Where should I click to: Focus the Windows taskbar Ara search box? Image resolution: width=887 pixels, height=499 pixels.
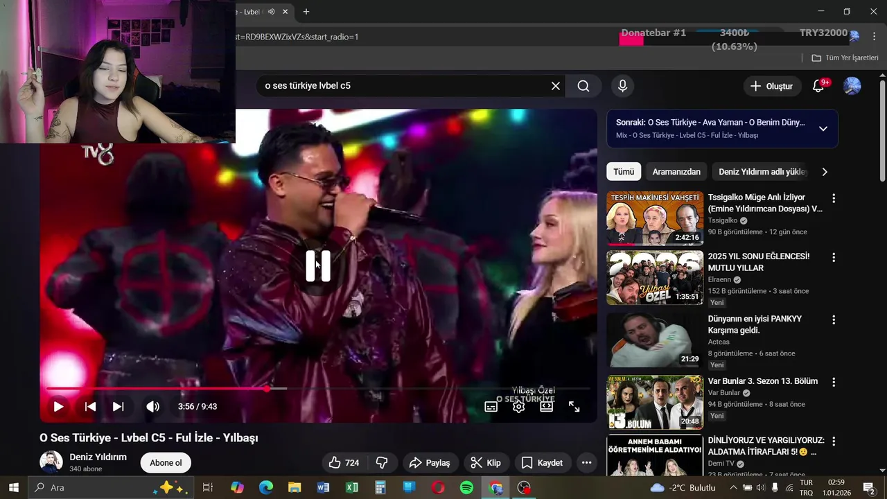coord(111,487)
